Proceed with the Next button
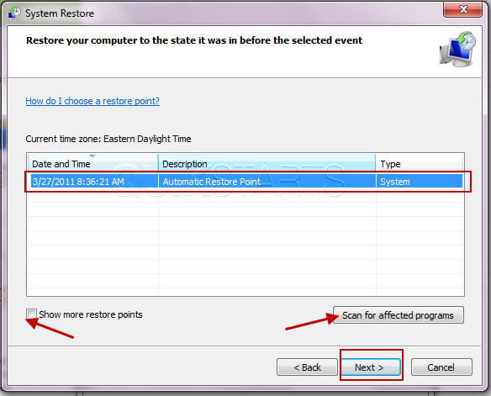491x396 pixels. 370,367
